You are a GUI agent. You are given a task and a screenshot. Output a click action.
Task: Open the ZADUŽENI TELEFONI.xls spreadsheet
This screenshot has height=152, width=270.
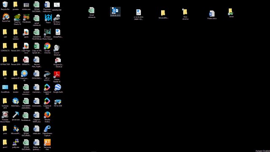(37, 34)
